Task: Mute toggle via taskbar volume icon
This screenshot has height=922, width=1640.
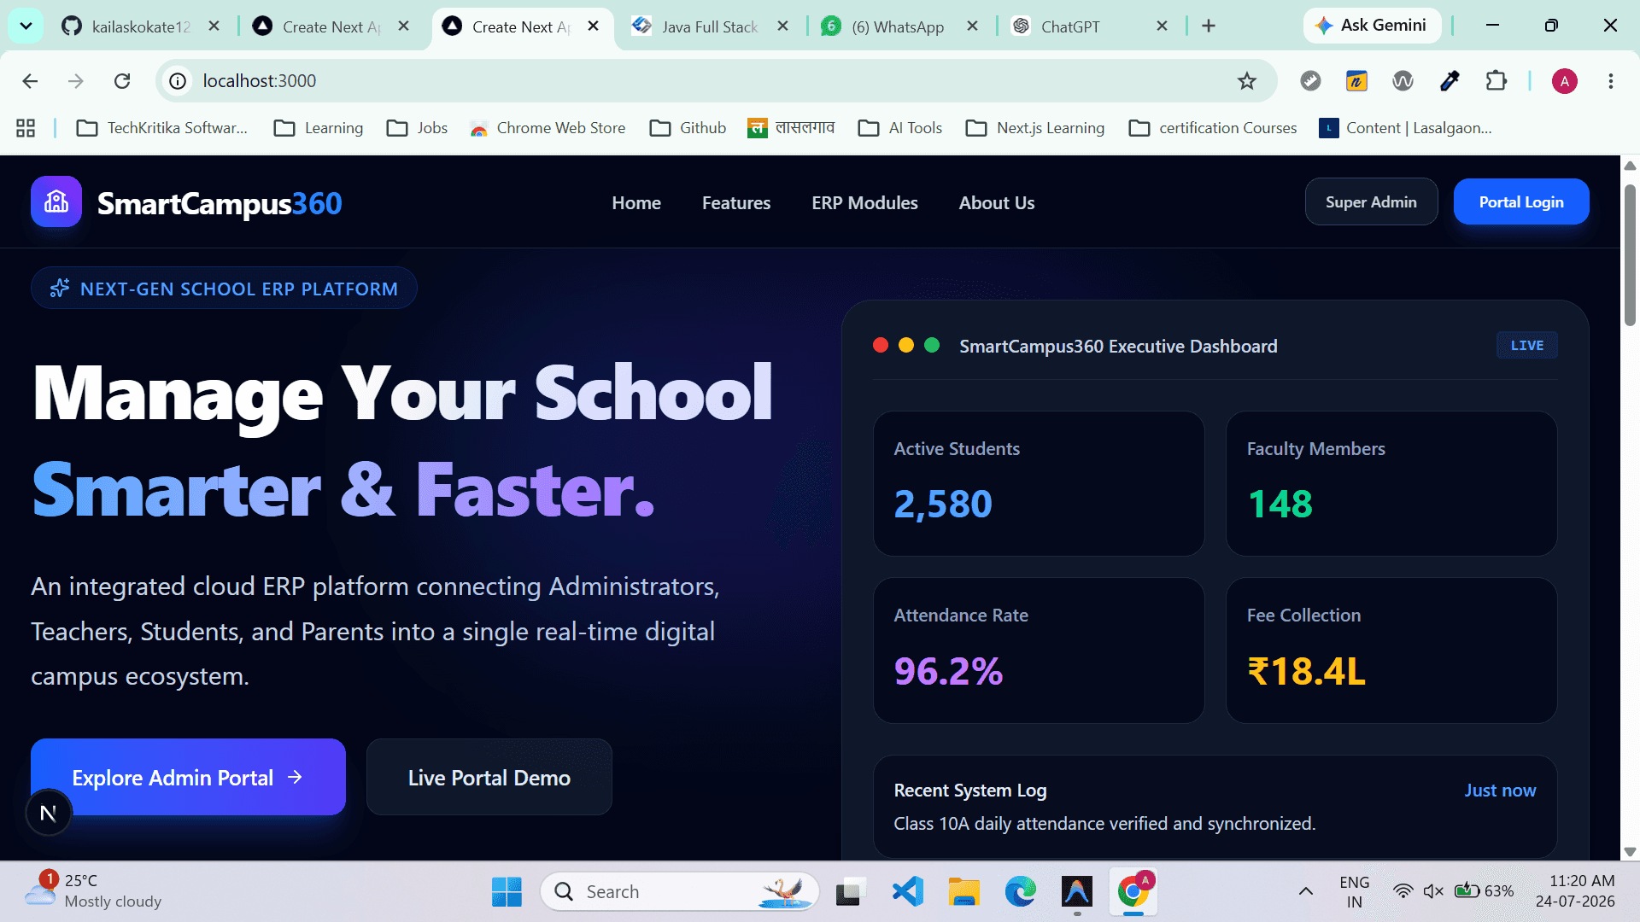Action: tap(1433, 892)
